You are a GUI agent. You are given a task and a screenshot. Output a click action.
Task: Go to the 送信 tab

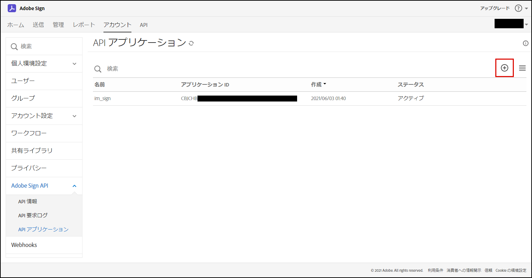pos(38,25)
